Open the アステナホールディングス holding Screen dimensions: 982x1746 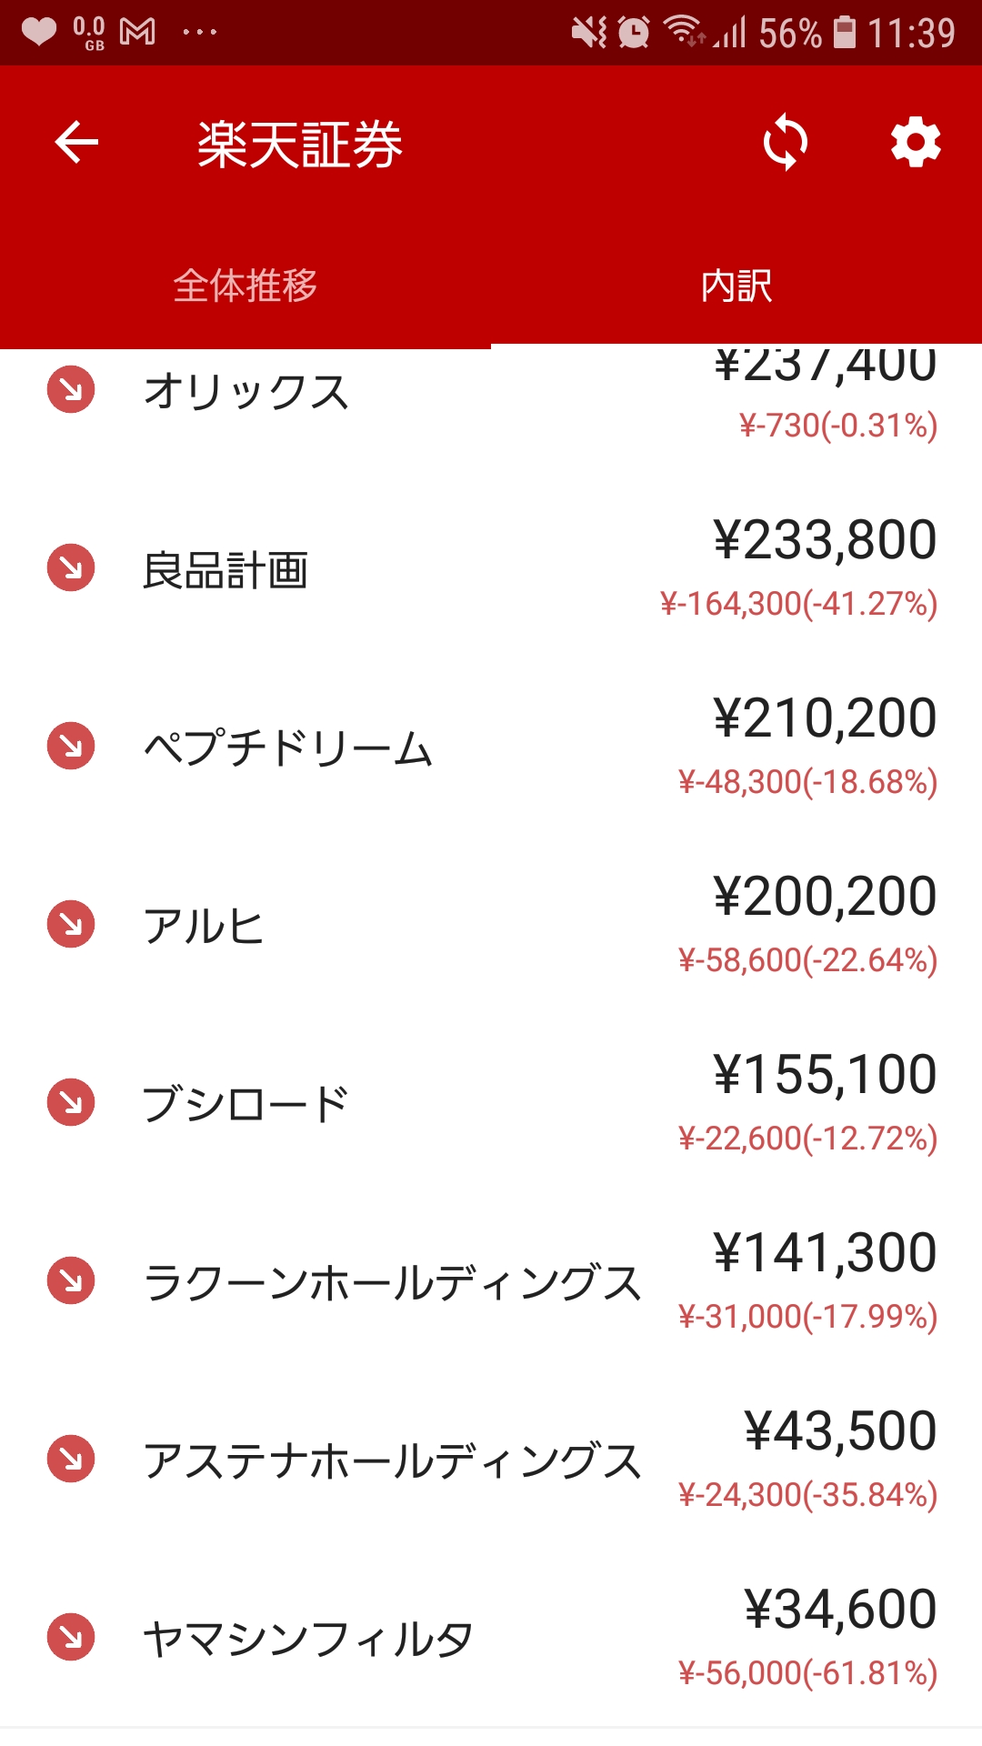[x=393, y=1460]
